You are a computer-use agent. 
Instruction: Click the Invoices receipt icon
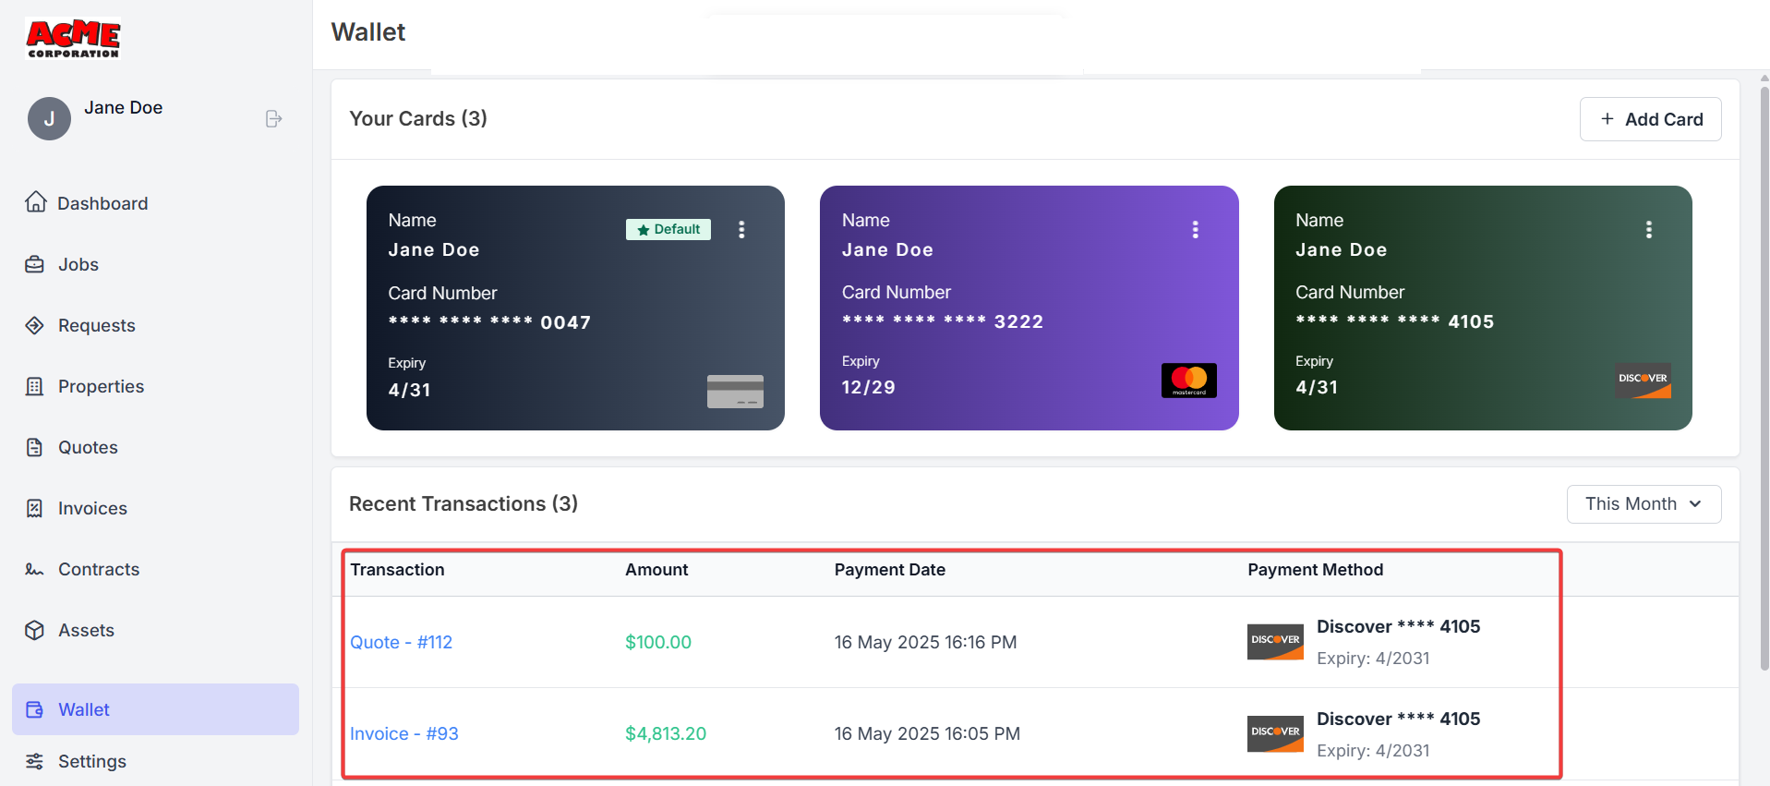click(x=35, y=508)
